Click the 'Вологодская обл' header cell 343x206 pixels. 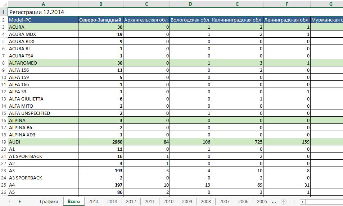coord(190,20)
